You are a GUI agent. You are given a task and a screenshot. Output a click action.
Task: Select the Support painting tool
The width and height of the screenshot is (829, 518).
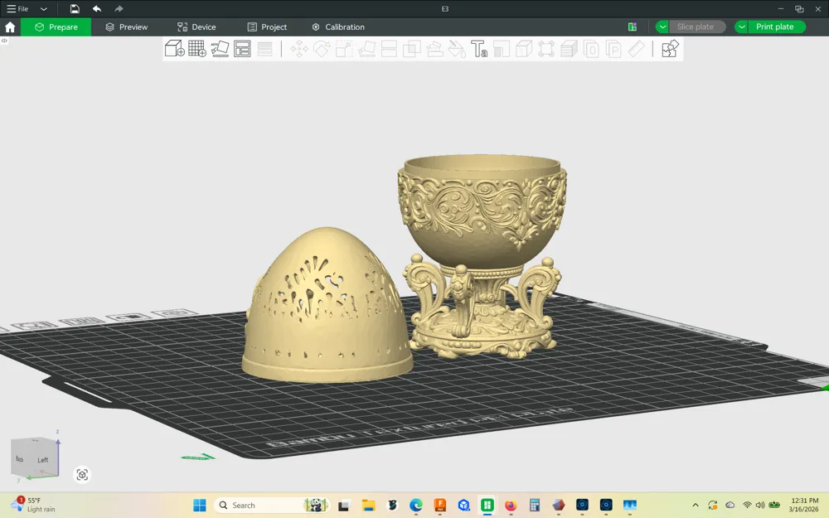434,49
